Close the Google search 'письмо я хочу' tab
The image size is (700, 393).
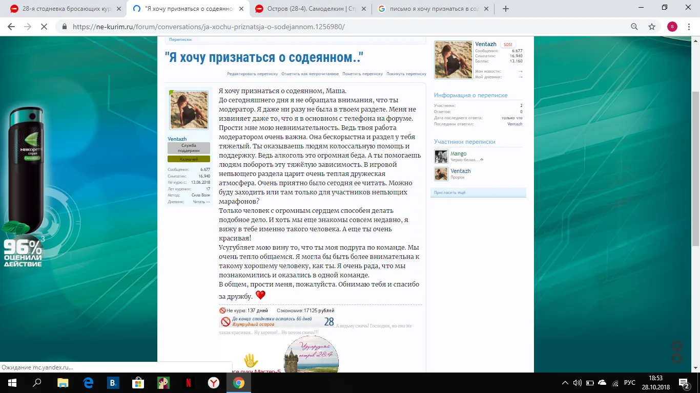coord(486,9)
